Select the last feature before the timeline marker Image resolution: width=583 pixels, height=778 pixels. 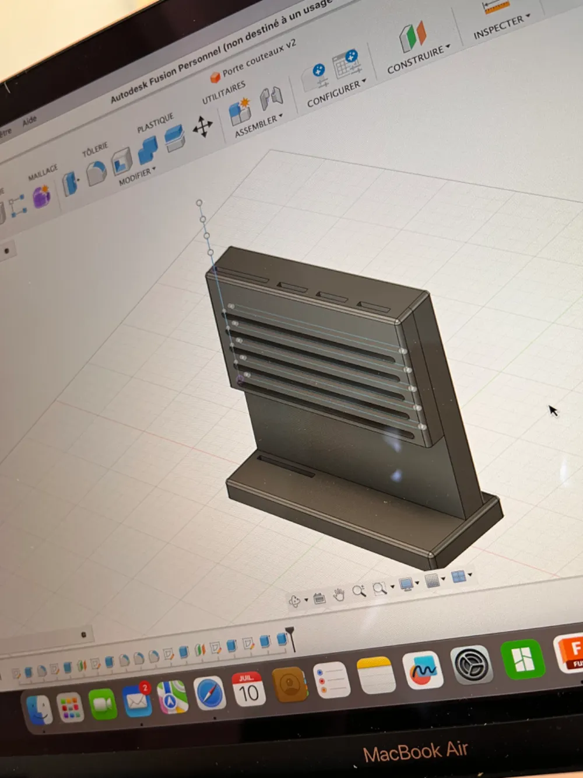(x=282, y=640)
